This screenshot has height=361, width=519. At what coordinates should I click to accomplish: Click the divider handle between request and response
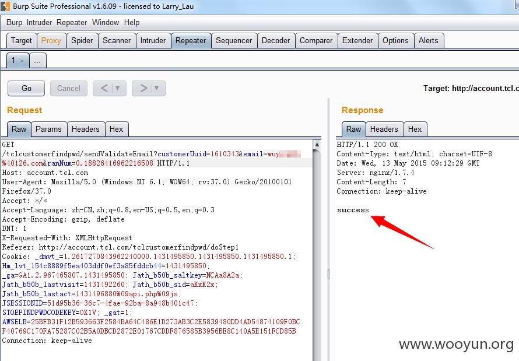coord(328,274)
